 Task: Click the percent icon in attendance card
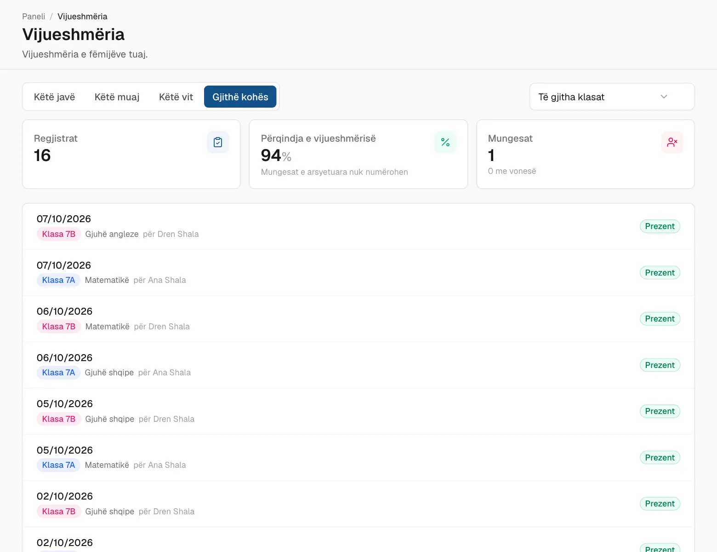[x=445, y=142]
